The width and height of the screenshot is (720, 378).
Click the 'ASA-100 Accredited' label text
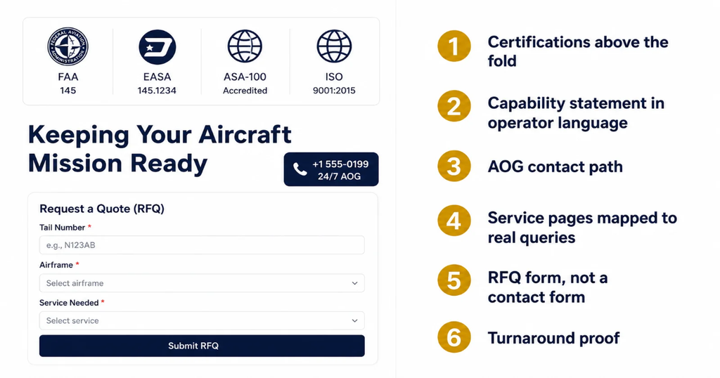click(x=245, y=83)
